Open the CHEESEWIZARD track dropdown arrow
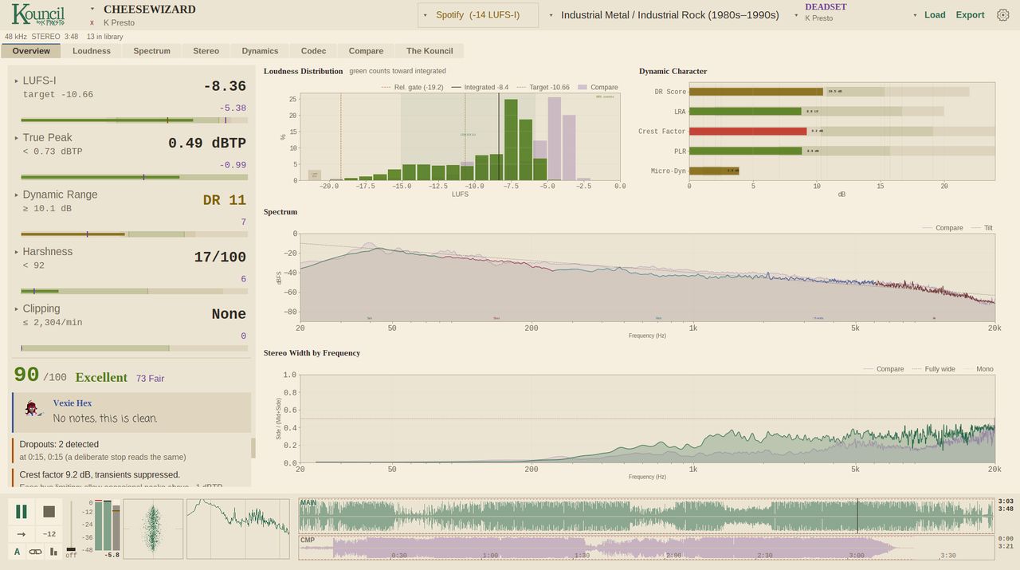Screen dimensions: 1020x570 92,10
